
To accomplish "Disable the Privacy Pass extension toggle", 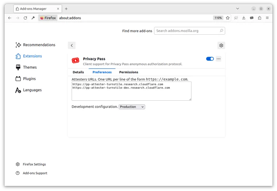I will (210, 59).
